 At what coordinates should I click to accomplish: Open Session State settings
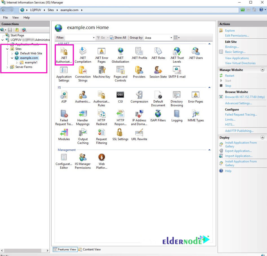click(x=158, y=72)
